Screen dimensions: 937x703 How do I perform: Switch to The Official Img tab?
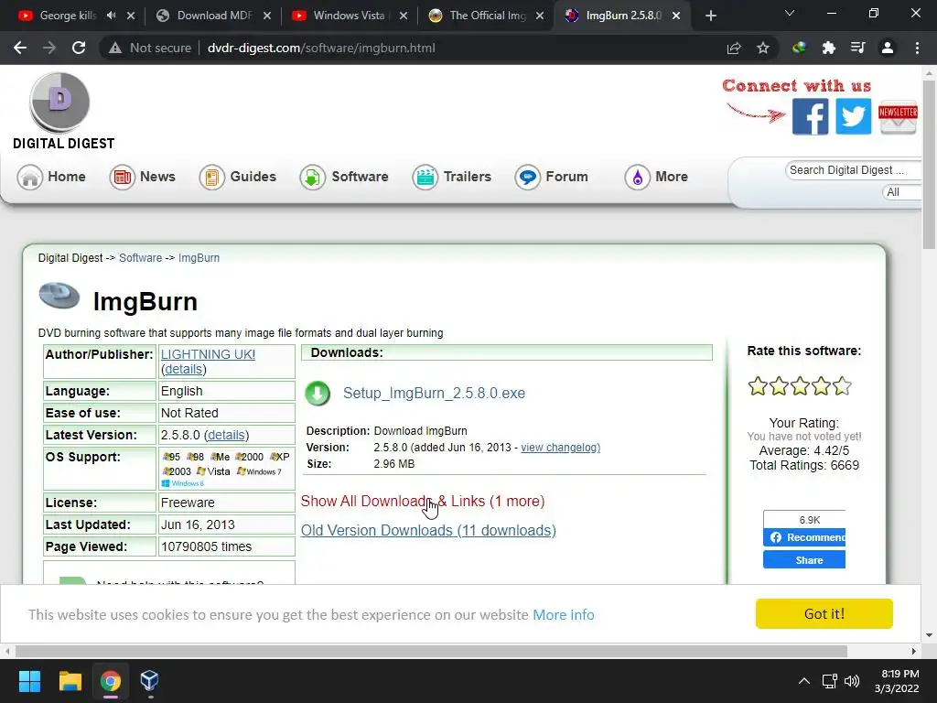click(x=485, y=16)
